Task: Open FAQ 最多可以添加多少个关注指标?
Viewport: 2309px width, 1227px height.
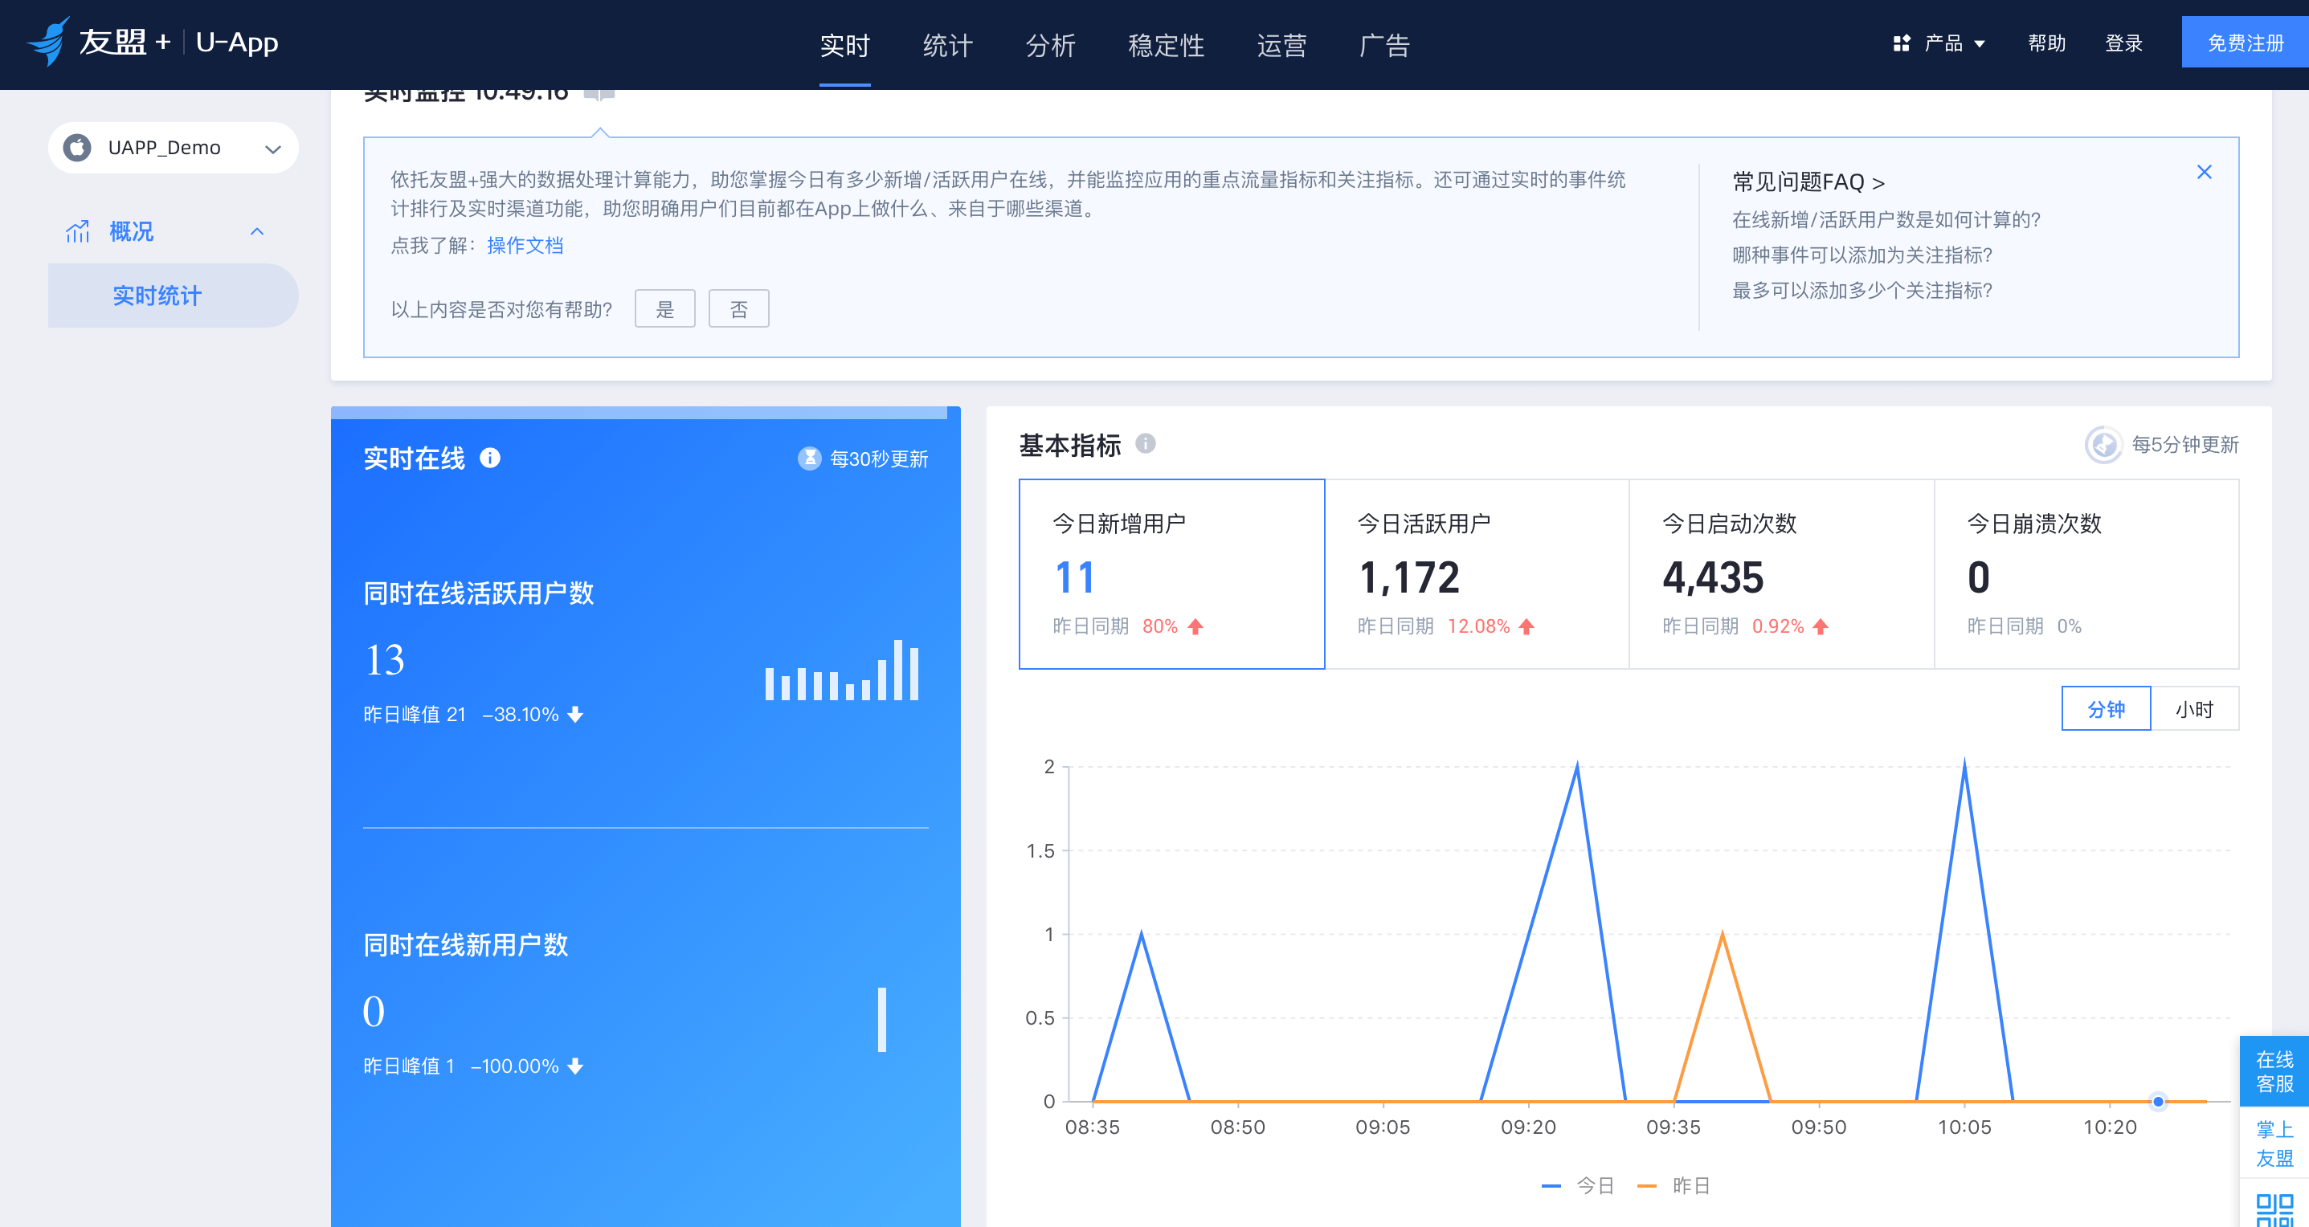Action: pyautogui.click(x=1862, y=290)
